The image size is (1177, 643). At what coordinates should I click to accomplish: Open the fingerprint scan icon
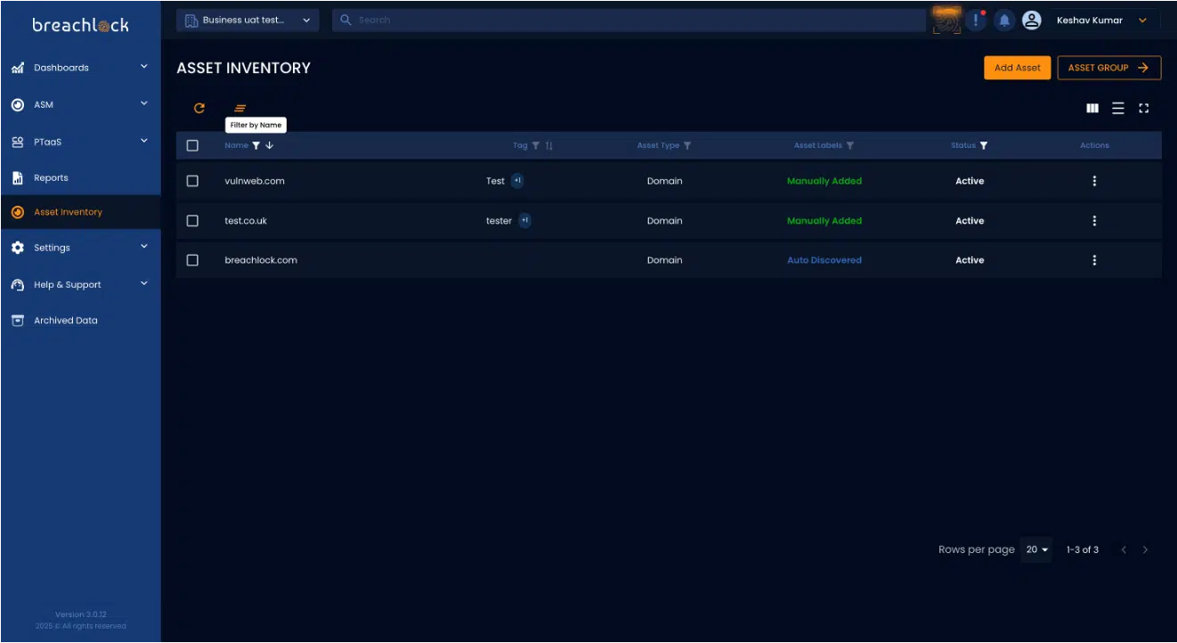tap(946, 20)
